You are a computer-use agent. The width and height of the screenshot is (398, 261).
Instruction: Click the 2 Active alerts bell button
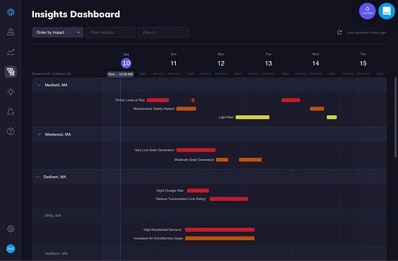coord(367,11)
